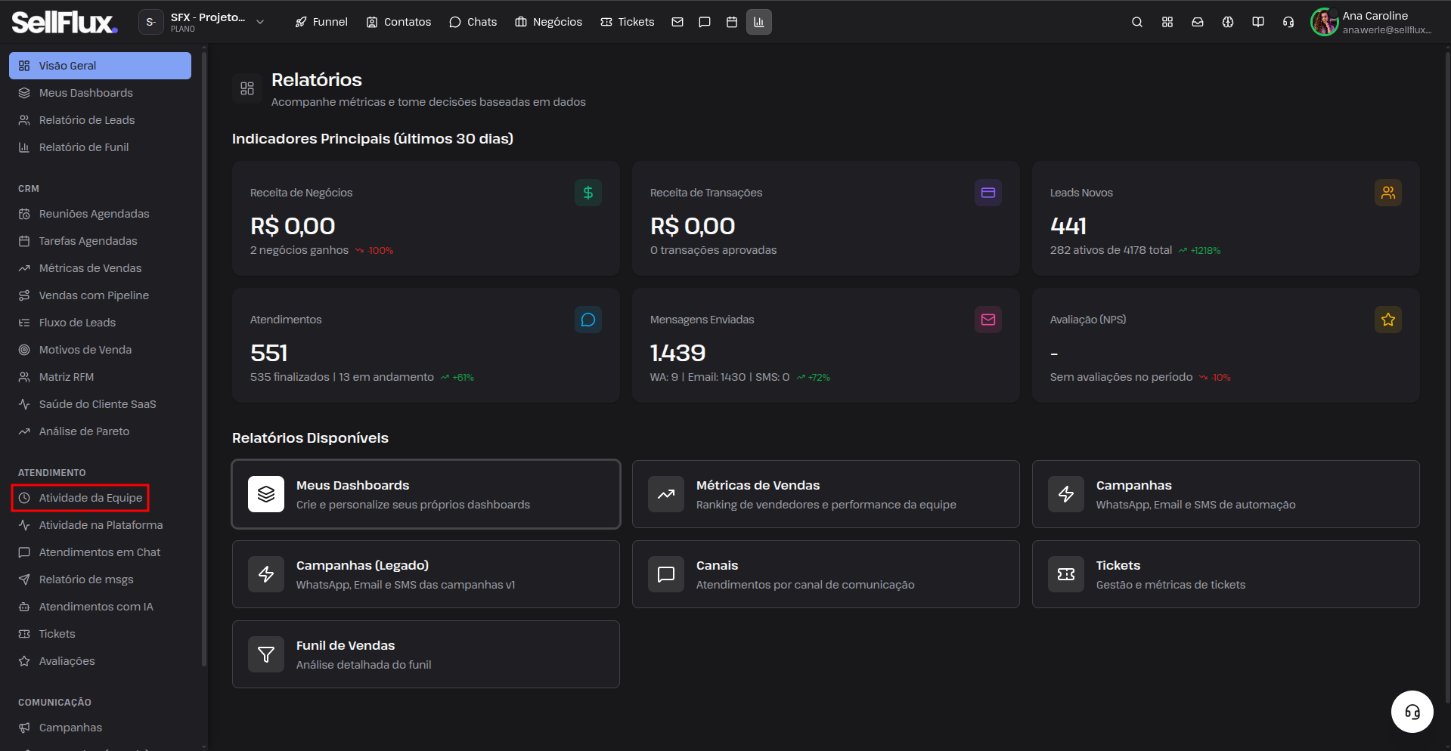
Task: Open Atendimentos com IA report
Action: pos(100,607)
